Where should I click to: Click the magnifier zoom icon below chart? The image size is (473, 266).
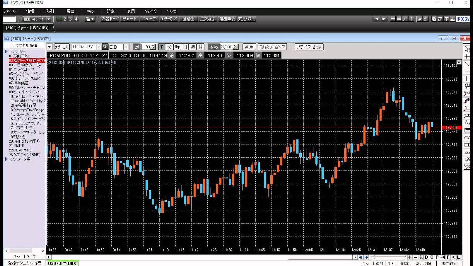click(x=421, y=257)
